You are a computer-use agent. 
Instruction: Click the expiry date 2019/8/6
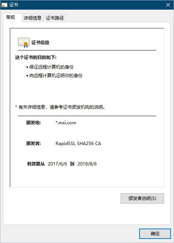point(87,164)
